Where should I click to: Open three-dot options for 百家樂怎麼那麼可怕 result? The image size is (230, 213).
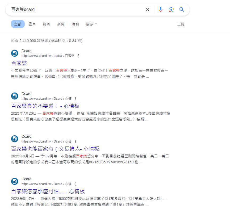click(x=75, y=184)
